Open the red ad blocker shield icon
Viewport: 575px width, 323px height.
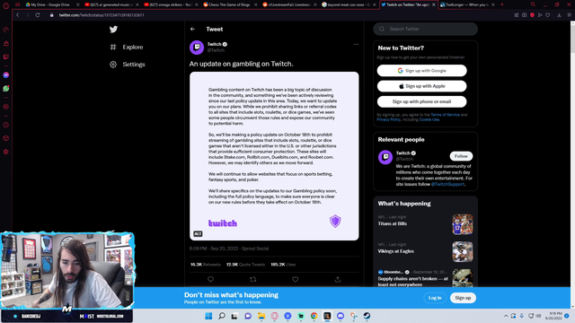(x=532, y=15)
